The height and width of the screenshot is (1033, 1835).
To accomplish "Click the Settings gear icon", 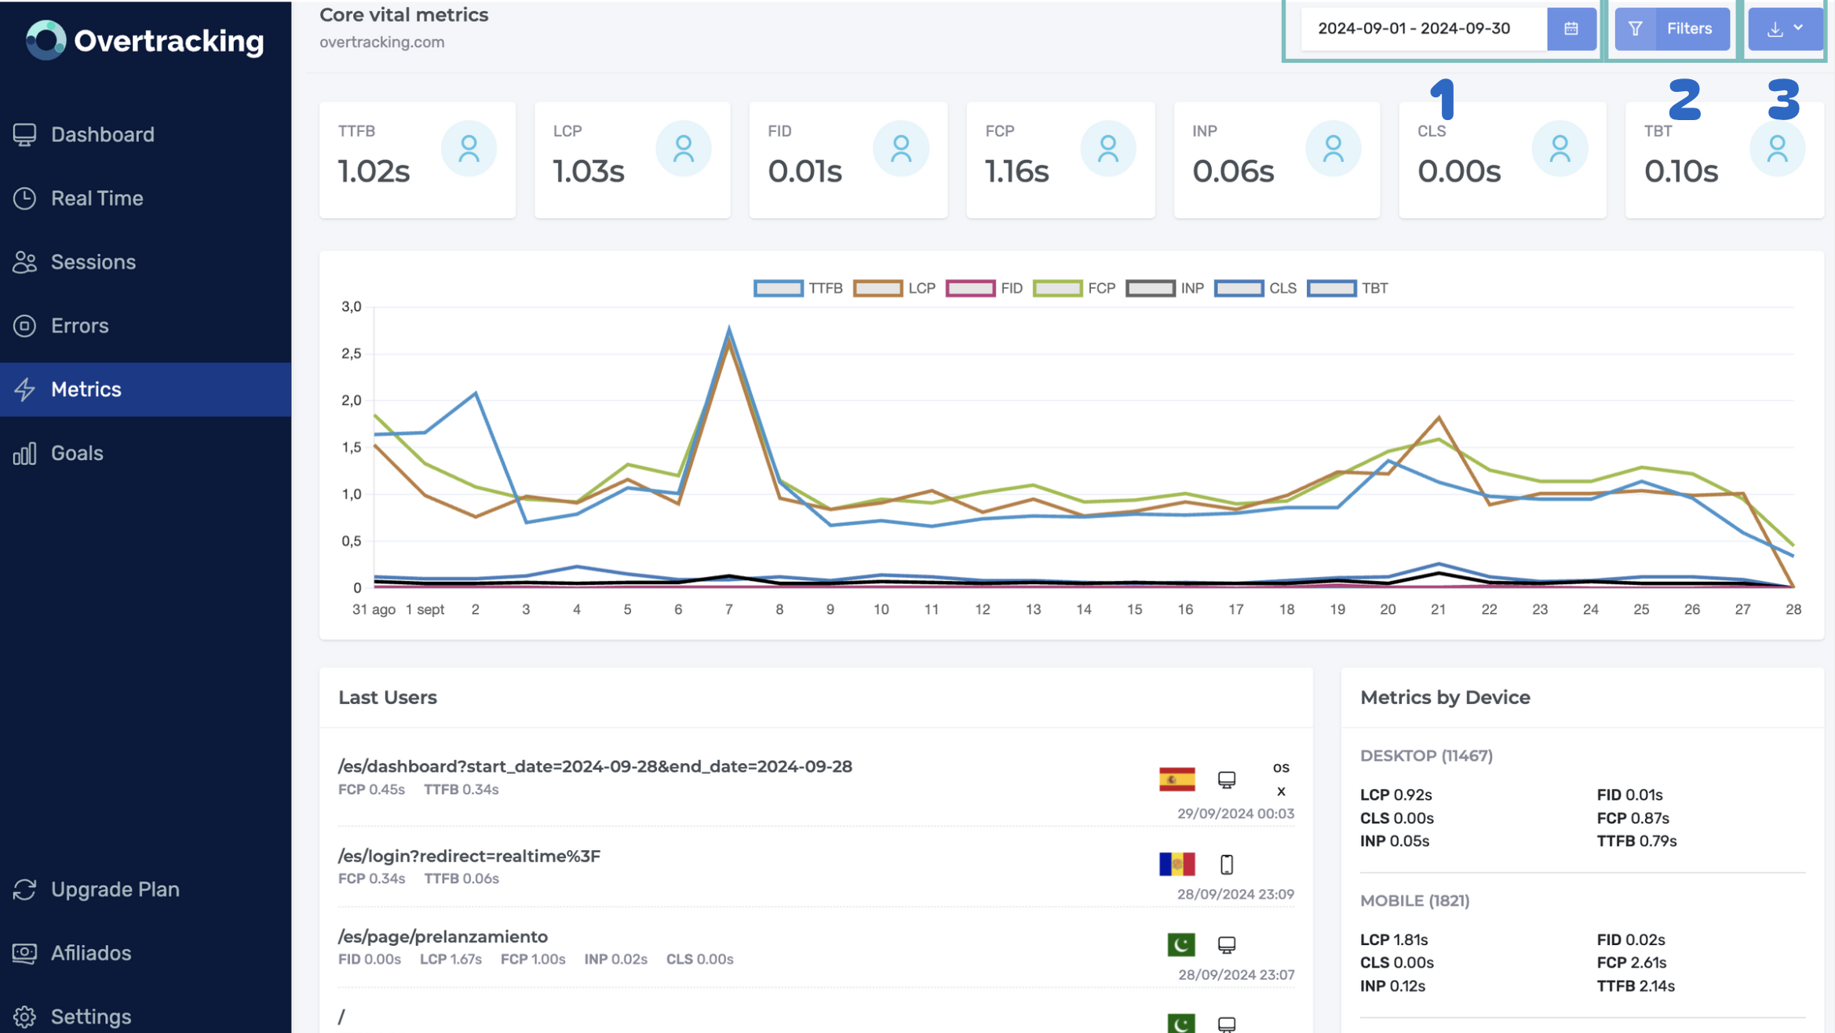I will (24, 1017).
